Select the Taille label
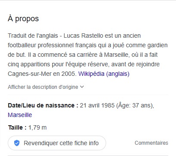Image resolution: width=176 pixels, height=156 pixels. coord(17,127)
